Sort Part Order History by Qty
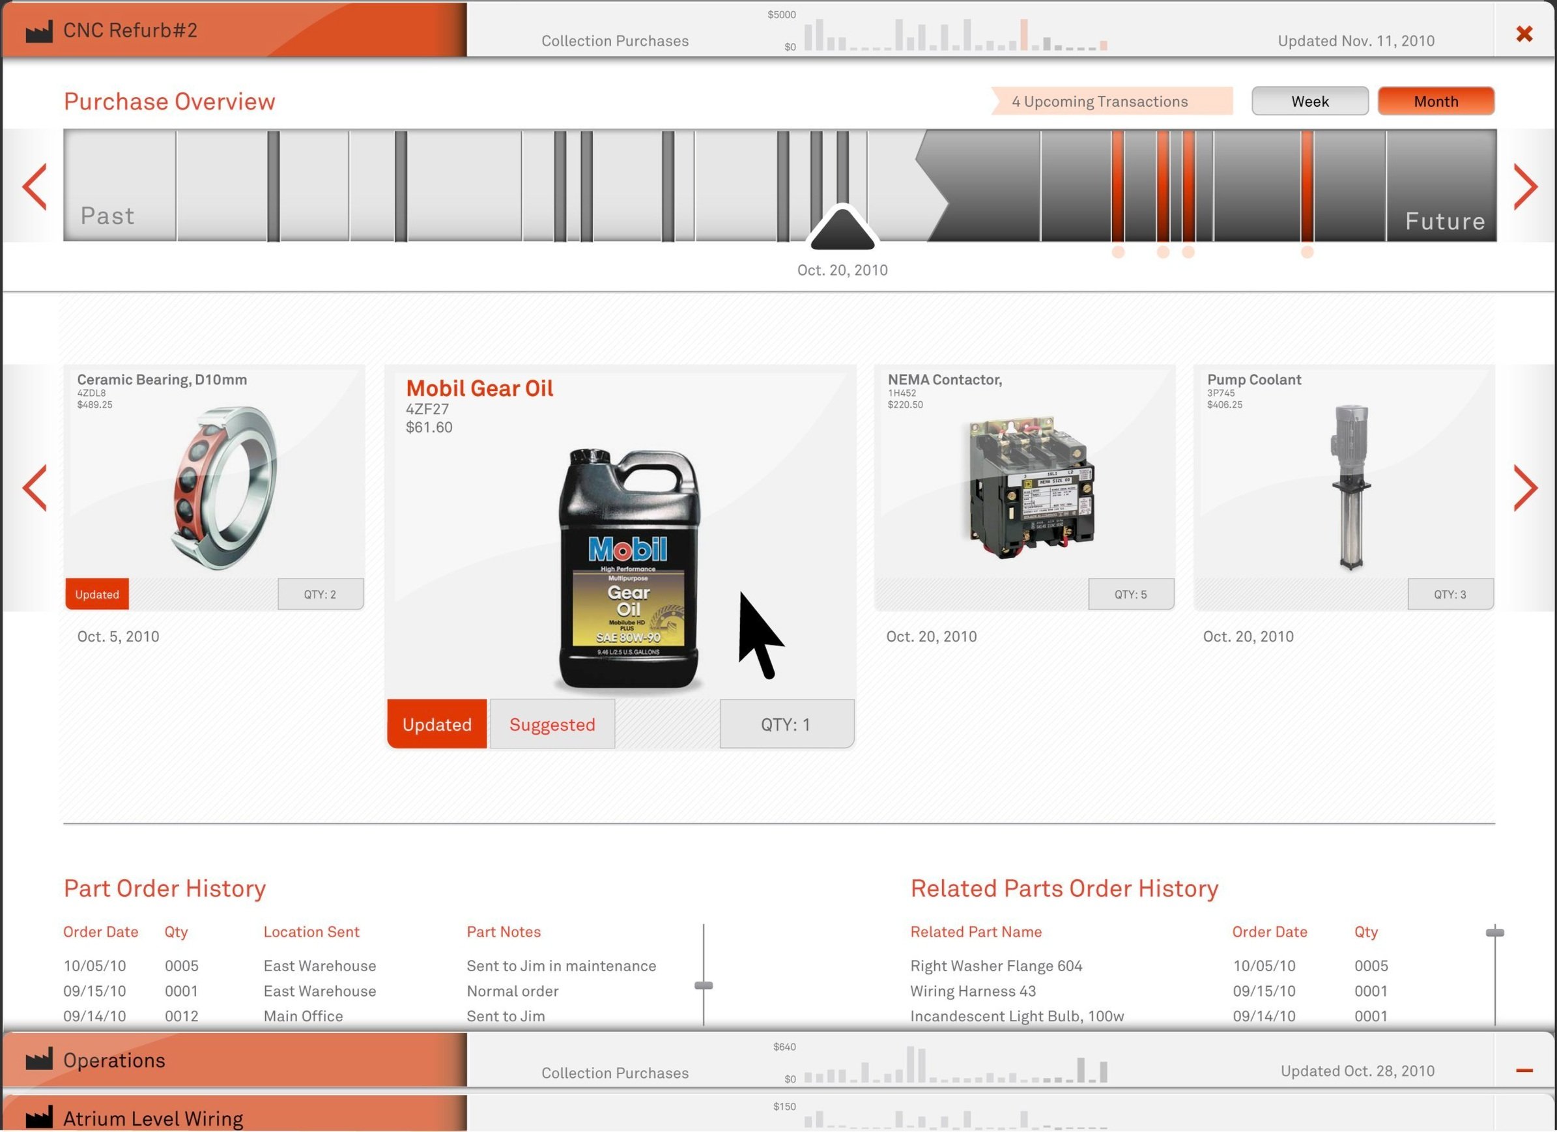Screen dimensions: 1557x1132 coord(176,932)
